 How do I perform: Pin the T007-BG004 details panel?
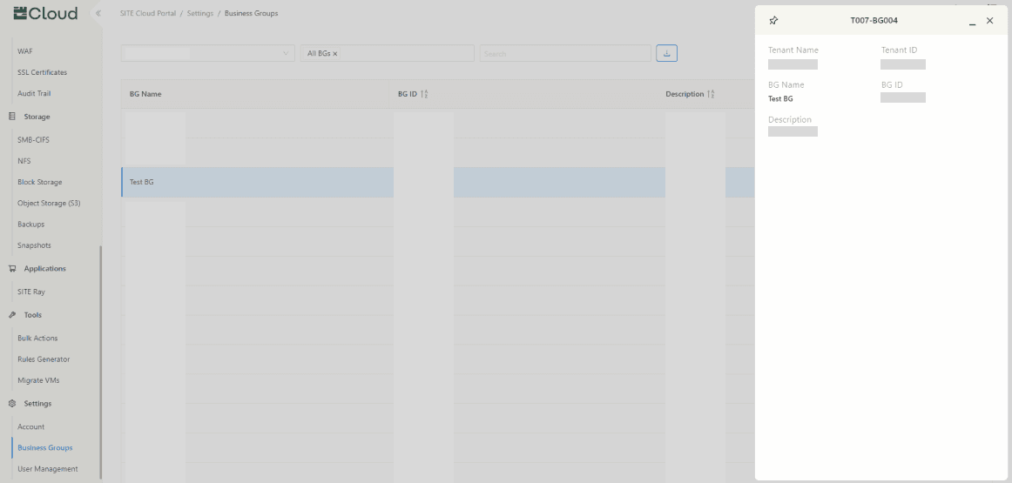coord(773,20)
